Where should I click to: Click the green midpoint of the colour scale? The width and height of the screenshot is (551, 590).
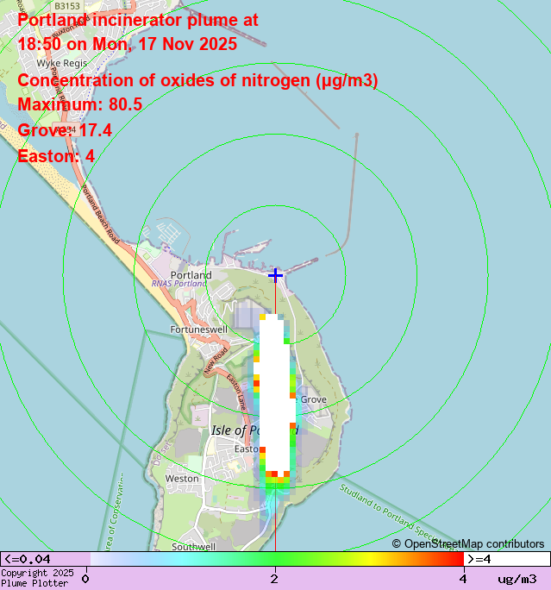(276, 559)
